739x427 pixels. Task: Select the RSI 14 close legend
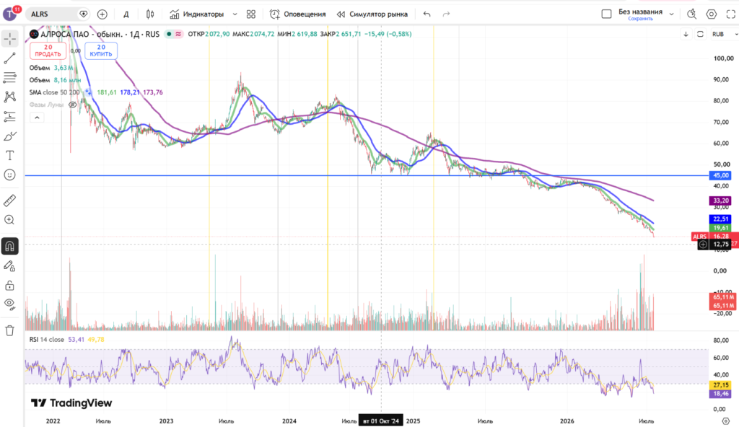[x=47, y=339]
